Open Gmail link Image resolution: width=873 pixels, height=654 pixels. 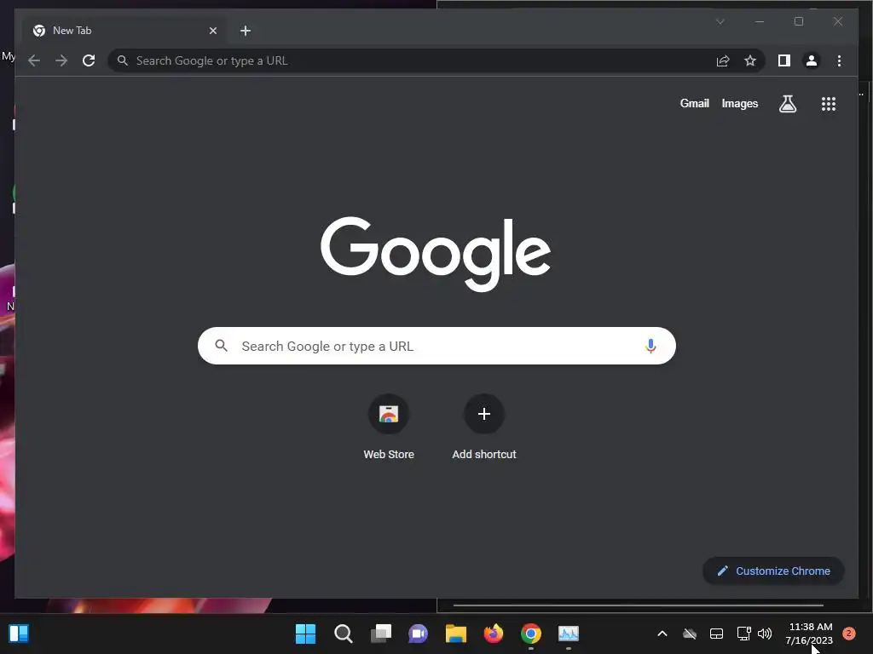pos(694,103)
